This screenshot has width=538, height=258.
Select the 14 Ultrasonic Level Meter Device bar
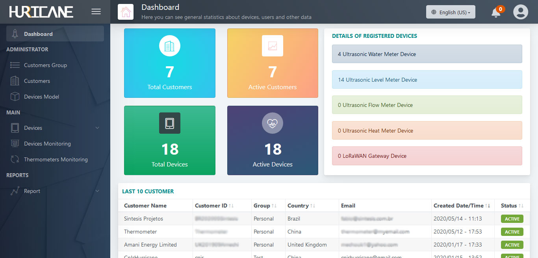[x=427, y=80]
